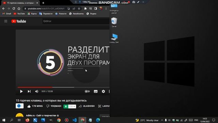Open the Новости bookmark
Viewport: 218px width, 123px height.
click(61, 14)
